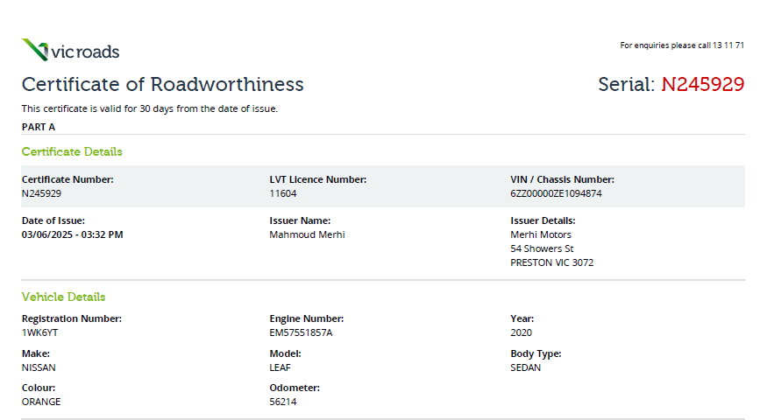Screen dimensions: 760x420
Task: Click the odometer reading 56214
Action: point(283,402)
